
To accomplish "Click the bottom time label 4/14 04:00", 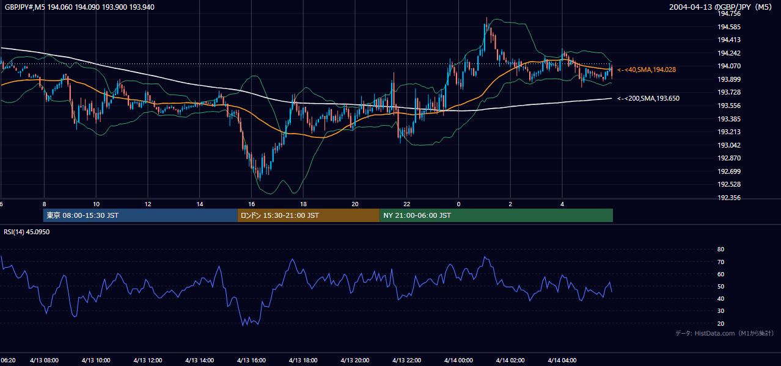I will [562, 361].
